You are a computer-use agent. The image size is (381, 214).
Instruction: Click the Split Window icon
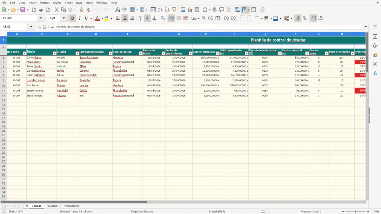253,10
